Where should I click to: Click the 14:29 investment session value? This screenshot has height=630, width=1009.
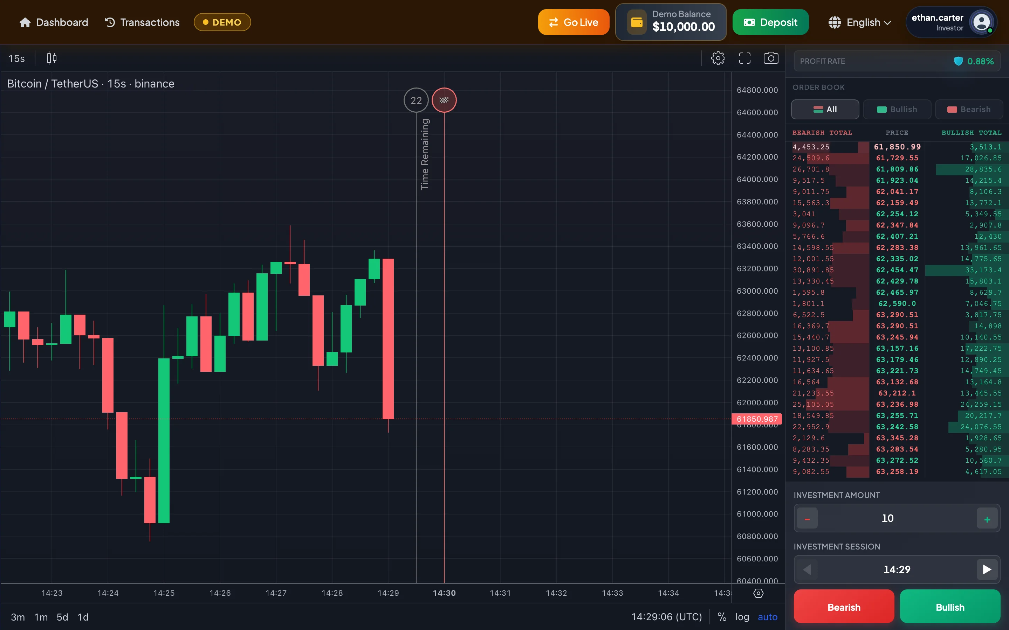[897, 569]
